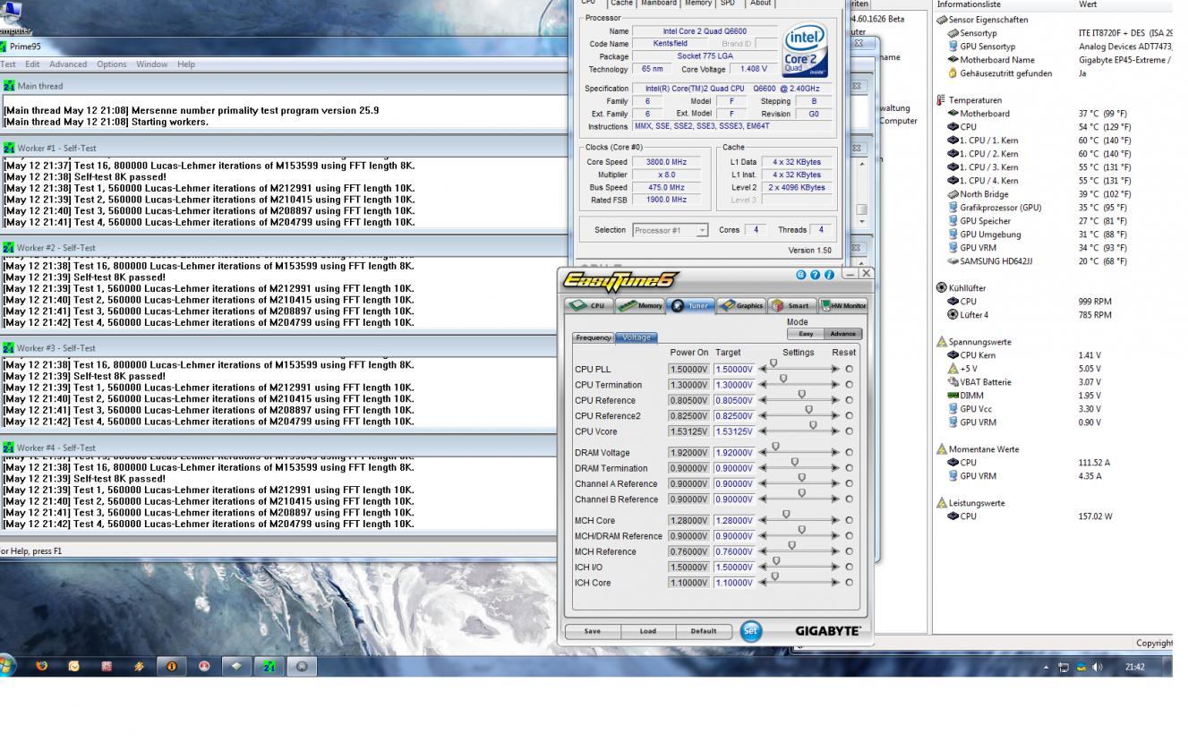Switch EasyTune6 Mode to Advance
The width and height of the screenshot is (1188, 742).
(x=842, y=334)
